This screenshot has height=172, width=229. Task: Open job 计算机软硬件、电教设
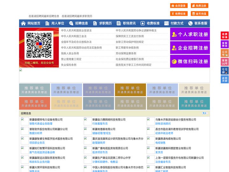(x=105, y=162)
